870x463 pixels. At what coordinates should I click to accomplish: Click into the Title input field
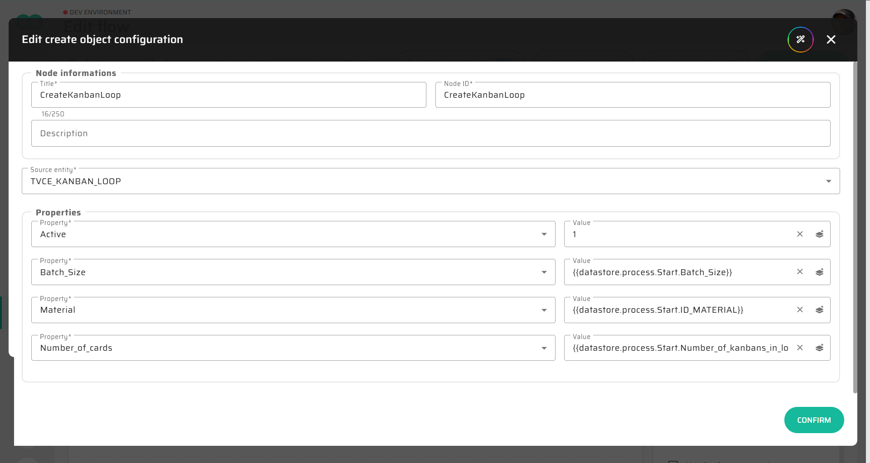tap(228, 95)
